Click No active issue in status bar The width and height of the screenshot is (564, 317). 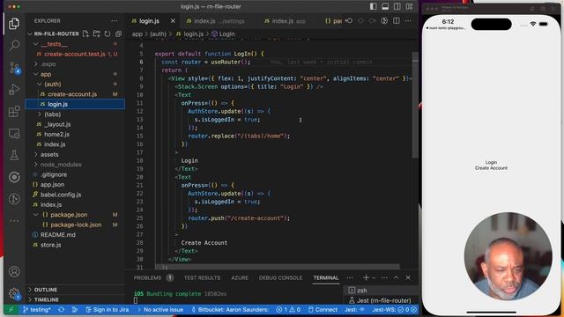160,309
